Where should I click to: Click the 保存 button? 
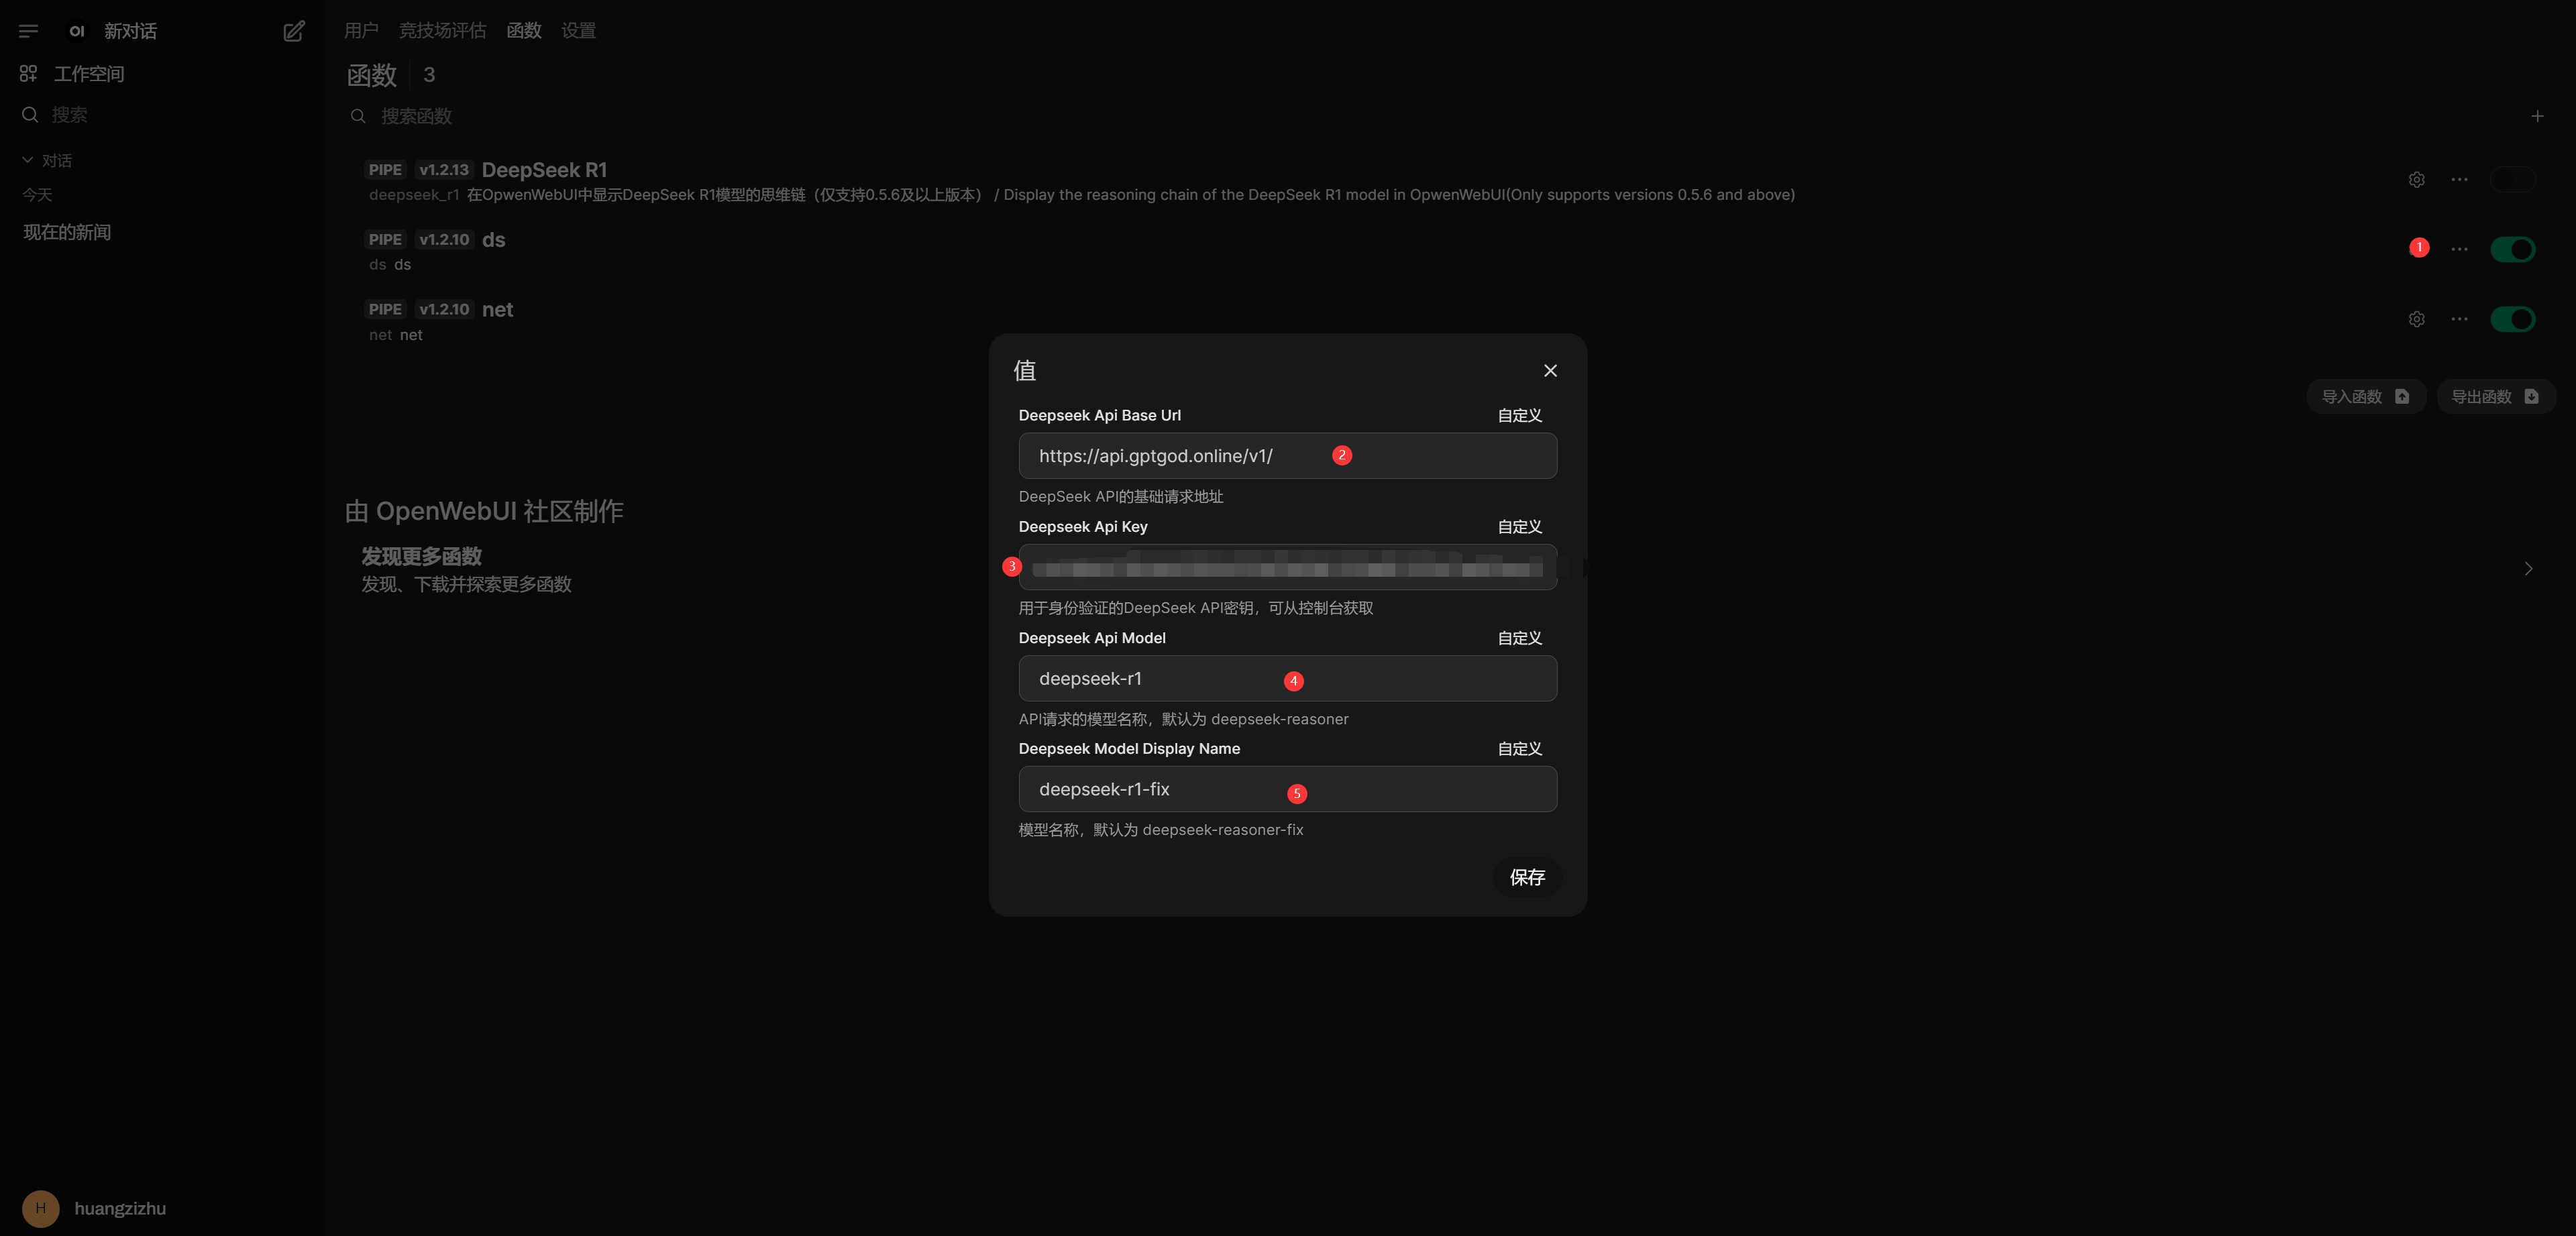point(1526,877)
